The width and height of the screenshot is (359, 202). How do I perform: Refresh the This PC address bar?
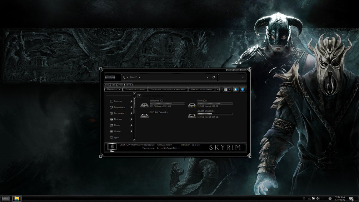pos(214,78)
